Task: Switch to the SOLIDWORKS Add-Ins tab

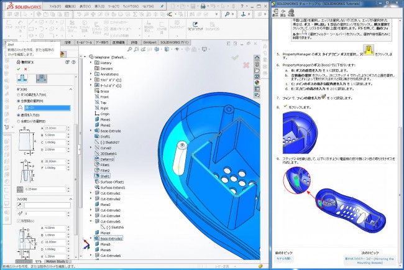Action: click(x=175, y=42)
